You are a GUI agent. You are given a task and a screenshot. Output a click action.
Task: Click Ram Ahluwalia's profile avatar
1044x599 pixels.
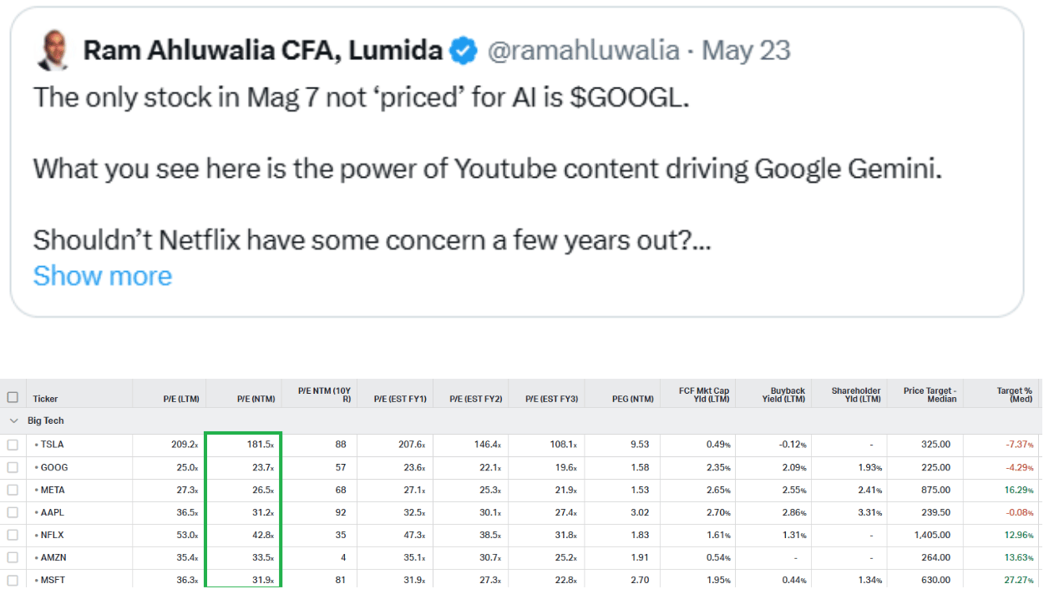click(x=53, y=52)
